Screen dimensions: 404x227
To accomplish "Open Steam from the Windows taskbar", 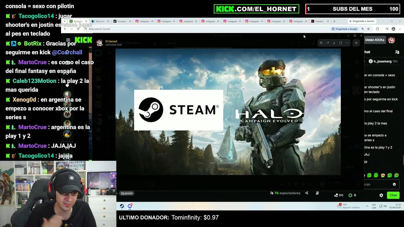I will click(x=122, y=206).
